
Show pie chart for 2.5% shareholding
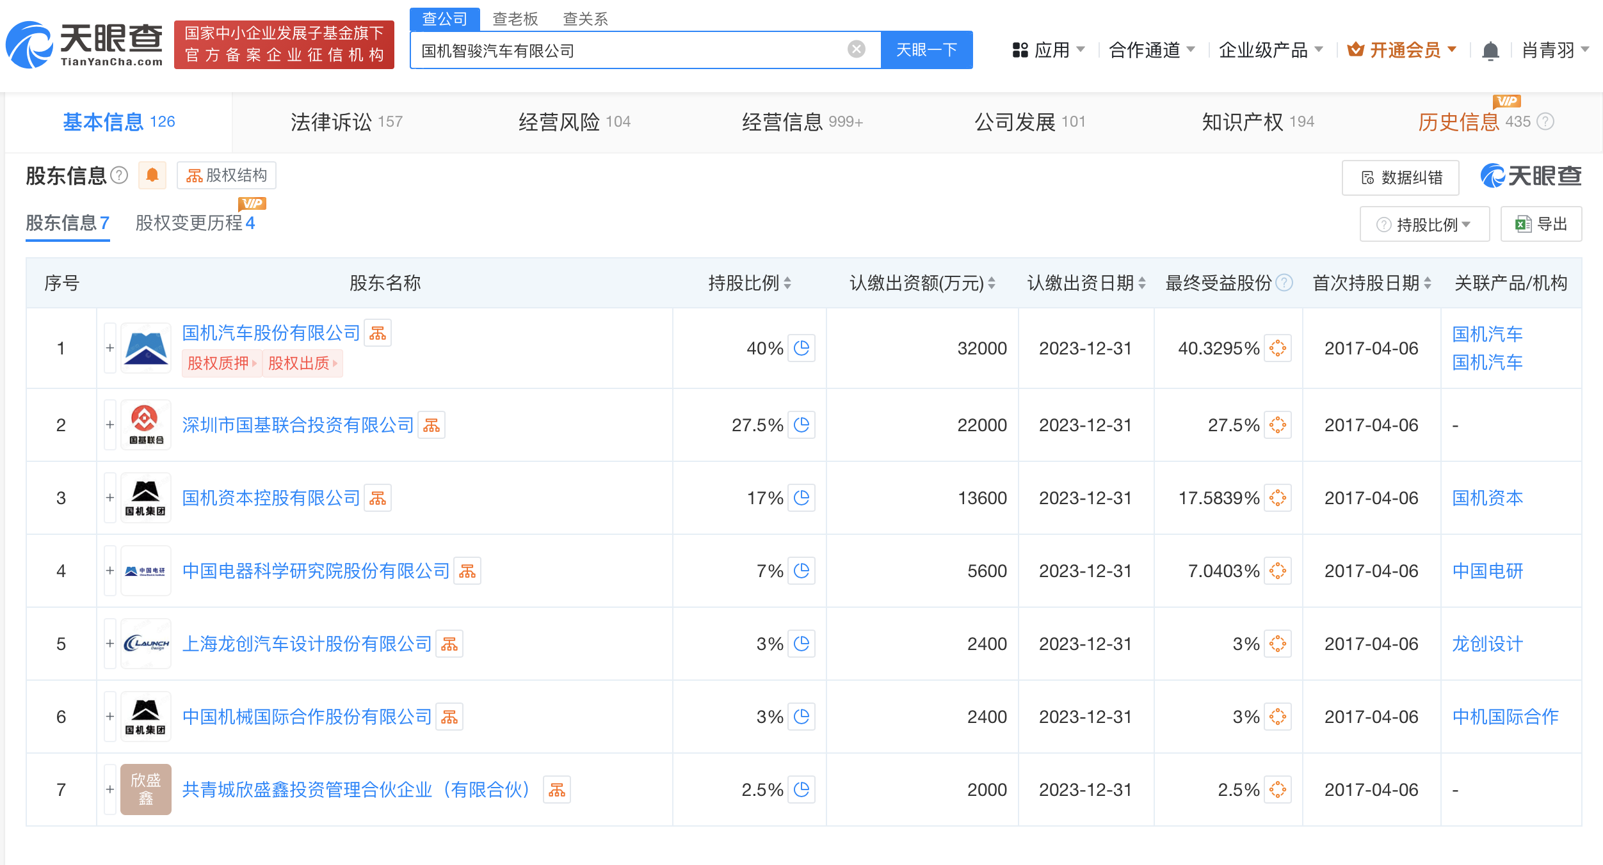click(x=801, y=790)
